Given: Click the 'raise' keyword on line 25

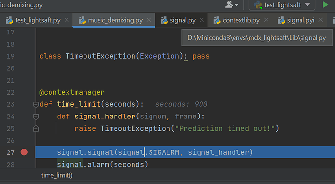Looking at the screenshot, I should (85, 129).
